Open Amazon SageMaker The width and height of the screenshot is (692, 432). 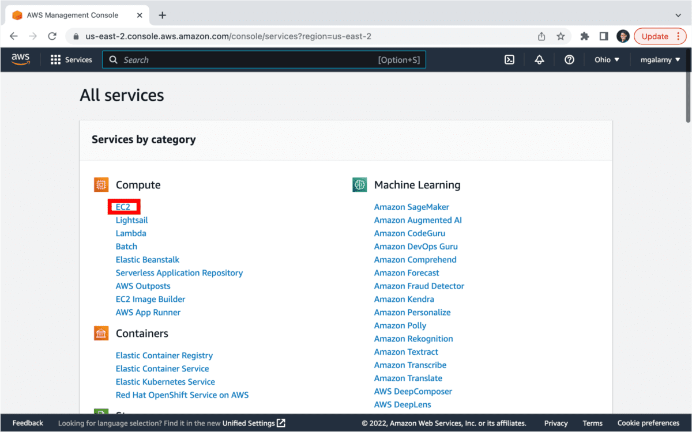pos(412,207)
